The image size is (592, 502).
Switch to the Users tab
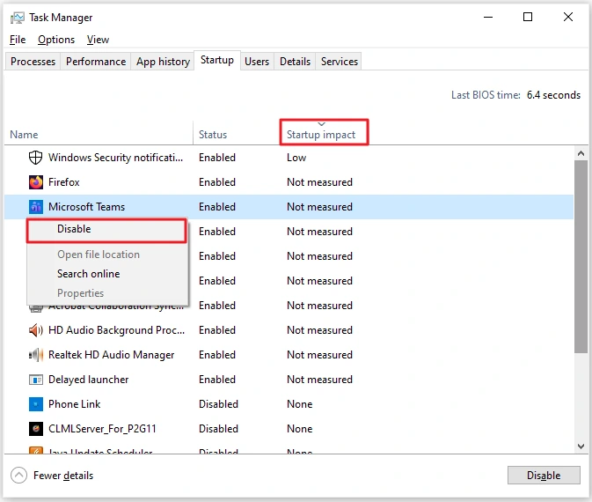257,62
